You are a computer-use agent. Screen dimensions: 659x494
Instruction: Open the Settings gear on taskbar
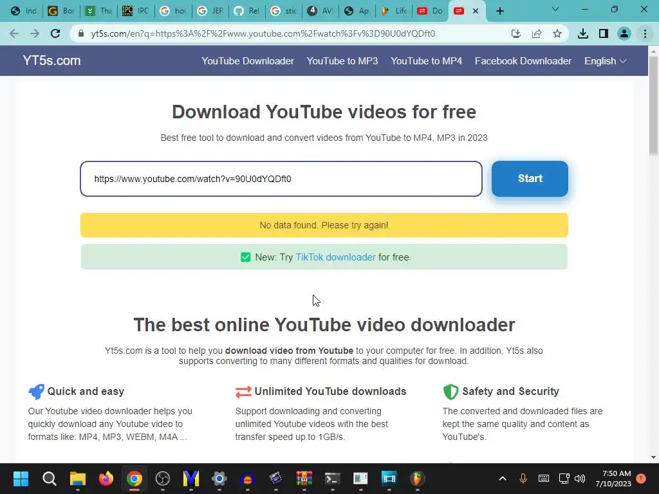point(219,479)
